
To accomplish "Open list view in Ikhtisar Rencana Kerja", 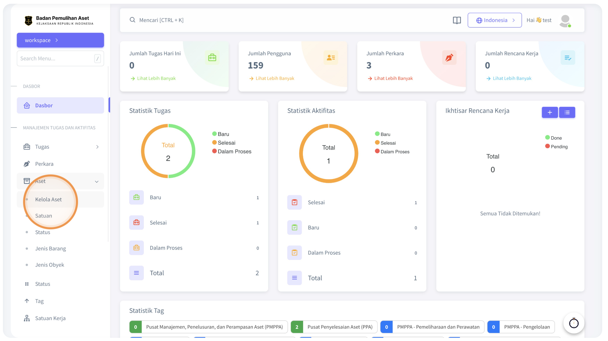I will [567, 112].
